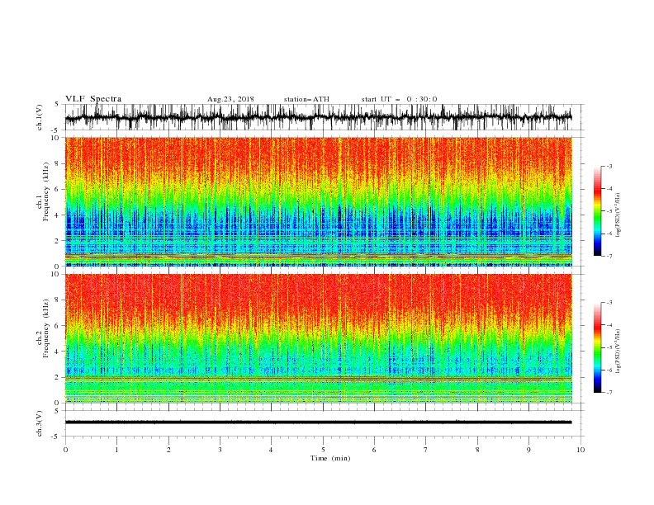Select log(PSD) label of ch.1 colorbar
This screenshot has height=505, width=654.
pyautogui.click(x=618, y=215)
